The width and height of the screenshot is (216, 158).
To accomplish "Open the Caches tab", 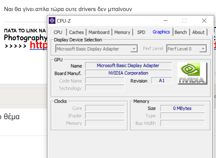I will click(76, 32).
